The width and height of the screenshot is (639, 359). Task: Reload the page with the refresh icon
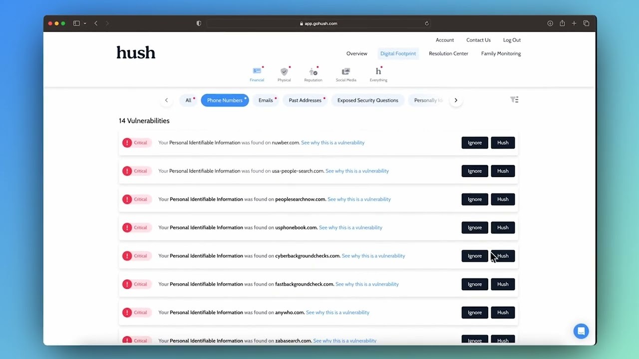(x=426, y=23)
